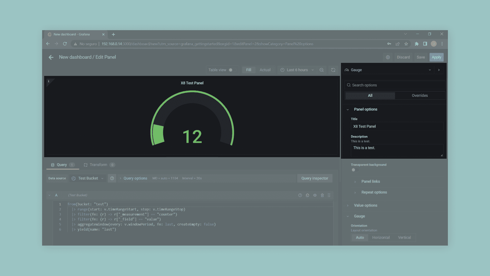The width and height of the screenshot is (490, 276).
Task: Click the zoom out time range icon
Action: (x=322, y=70)
